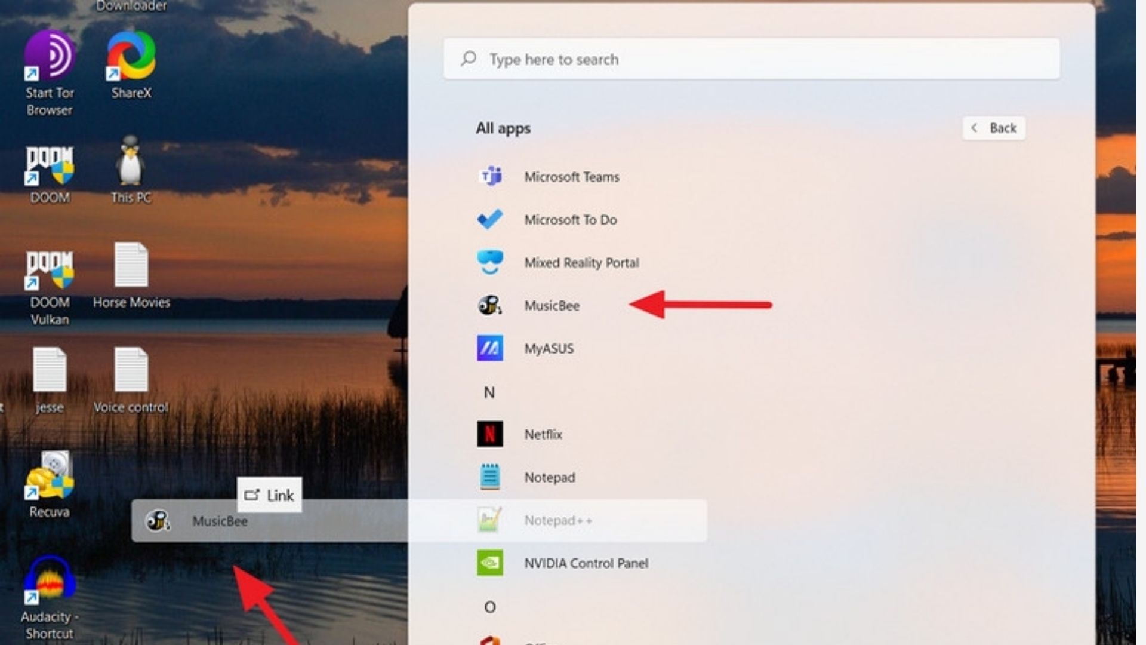Click the Microsoft To Do checkmark icon
This screenshot has width=1146, height=645.
pyautogui.click(x=490, y=219)
